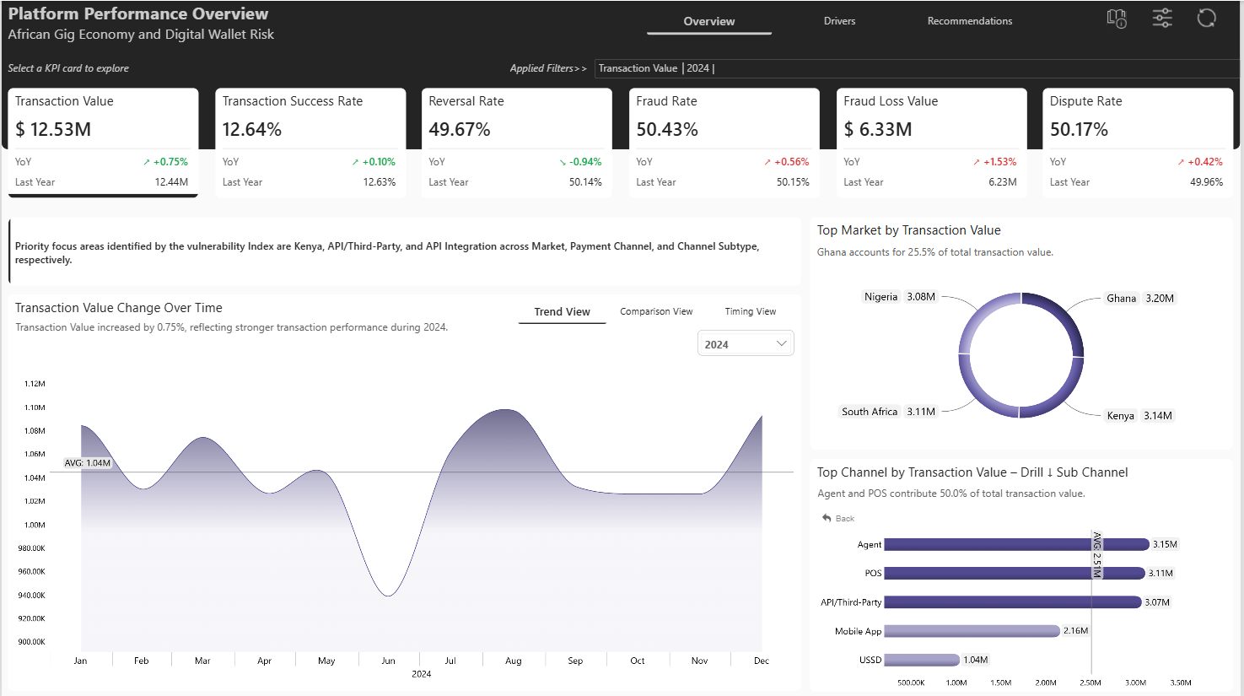Image resolution: width=1244 pixels, height=696 pixels.
Task: Switch to Comparison View
Action: (656, 311)
